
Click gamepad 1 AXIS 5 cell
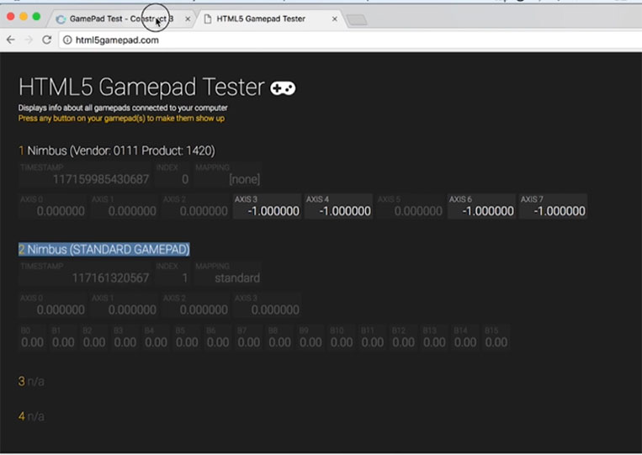click(410, 206)
